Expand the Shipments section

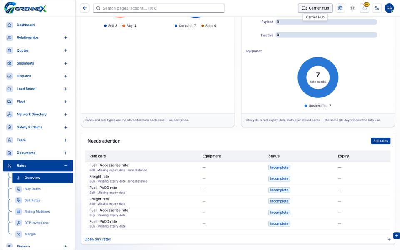point(65,63)
